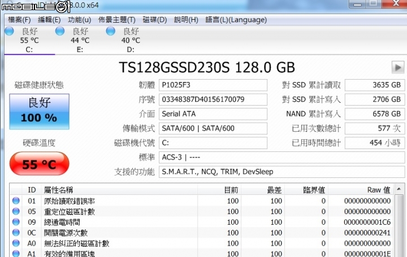Image resolution: width=407 pixels, height=257 pixels.
Task: Click the interface field Serial ATA
Action: point(213,114)
